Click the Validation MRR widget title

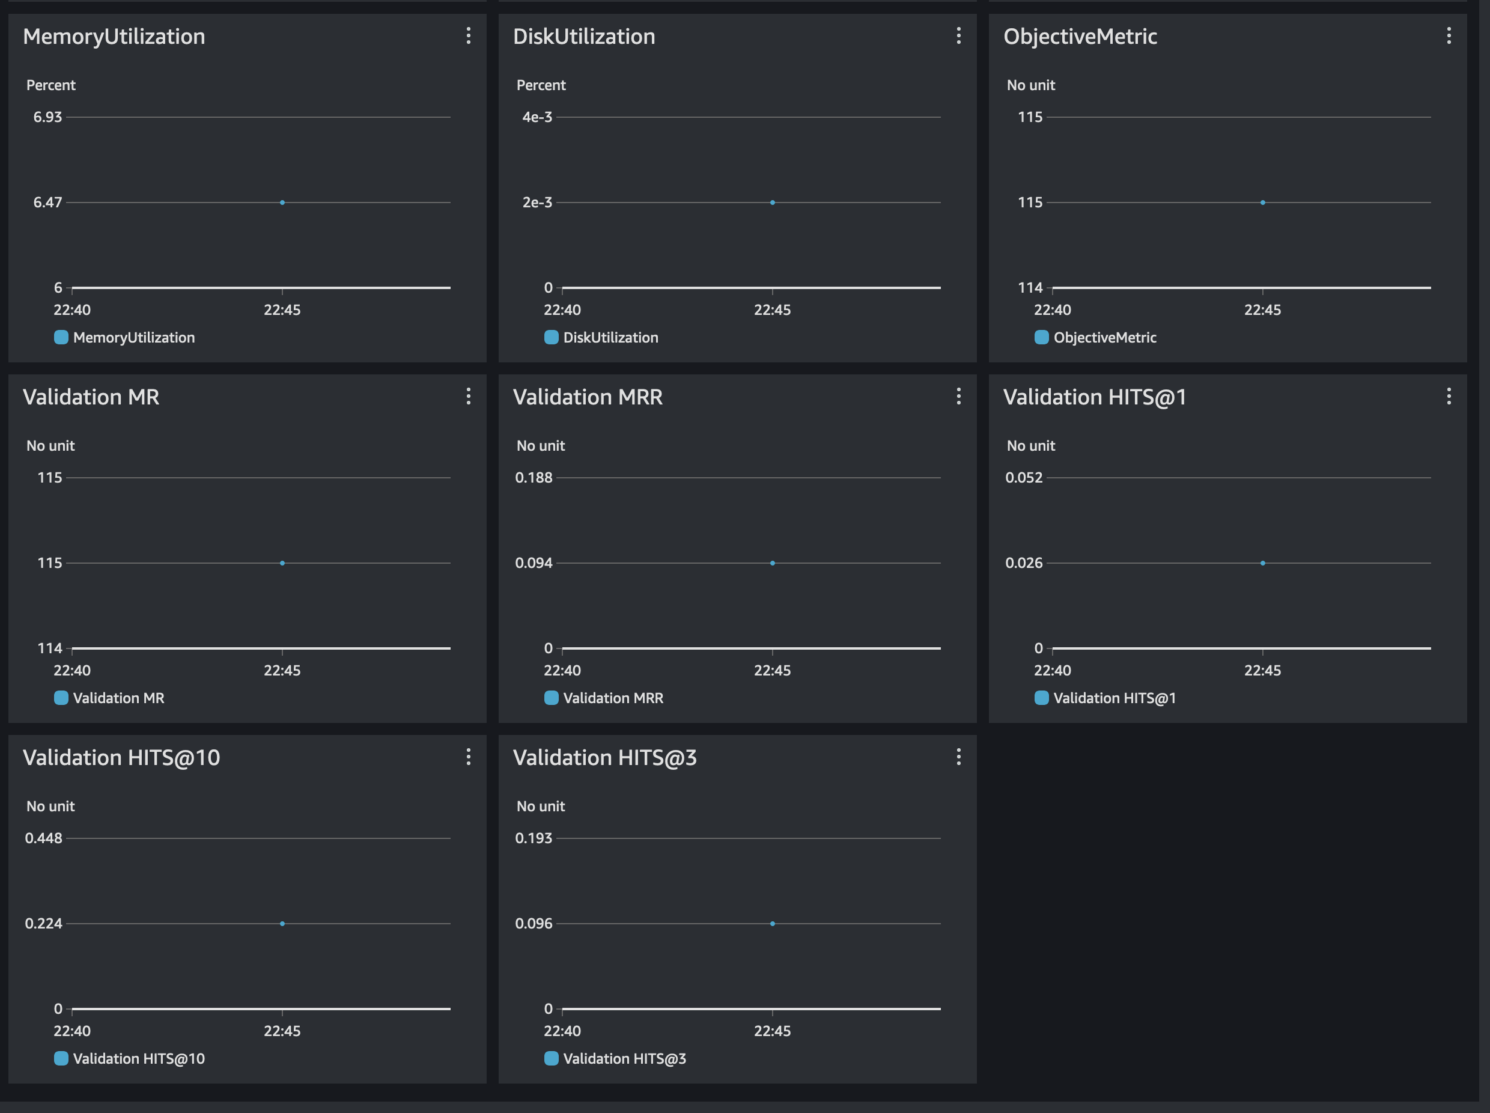(588, 397)
